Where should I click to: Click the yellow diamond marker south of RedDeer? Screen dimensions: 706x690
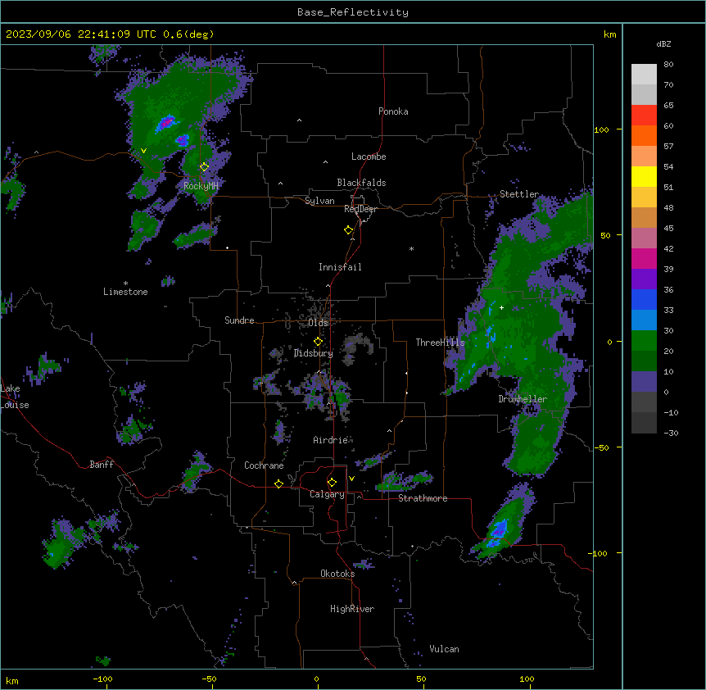pyautogui.click(x=349, y=230)
